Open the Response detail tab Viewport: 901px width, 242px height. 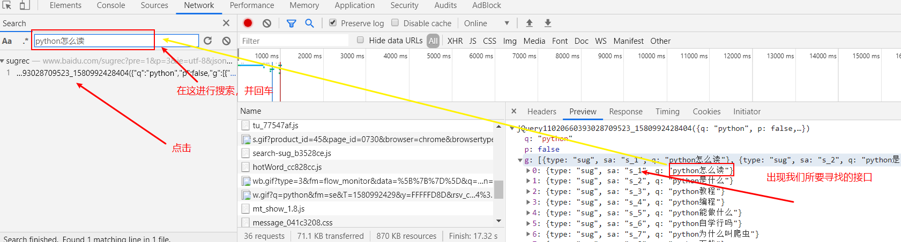626,112
